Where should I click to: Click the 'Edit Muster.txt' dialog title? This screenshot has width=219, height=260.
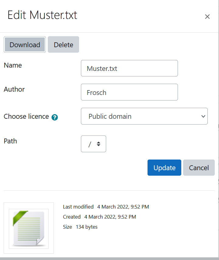(42, 15)
